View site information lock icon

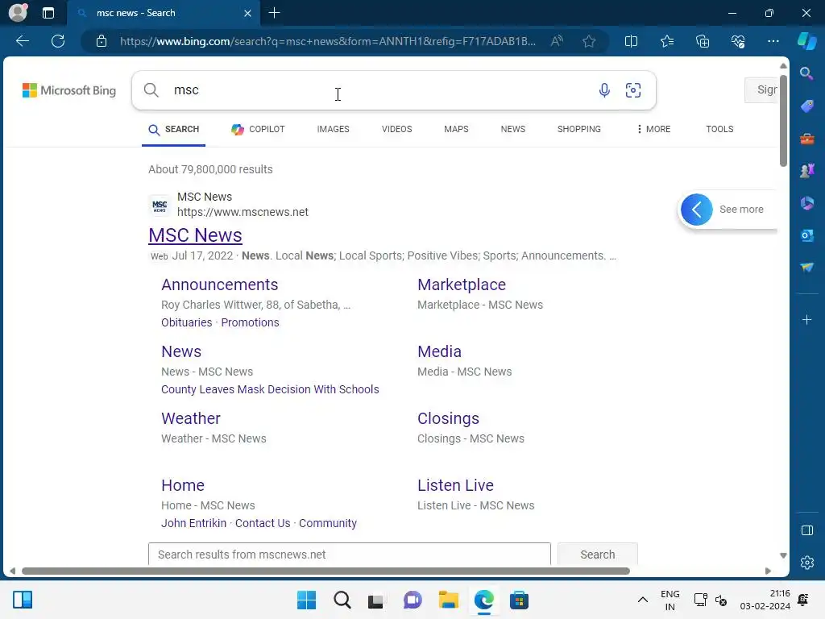102,41
